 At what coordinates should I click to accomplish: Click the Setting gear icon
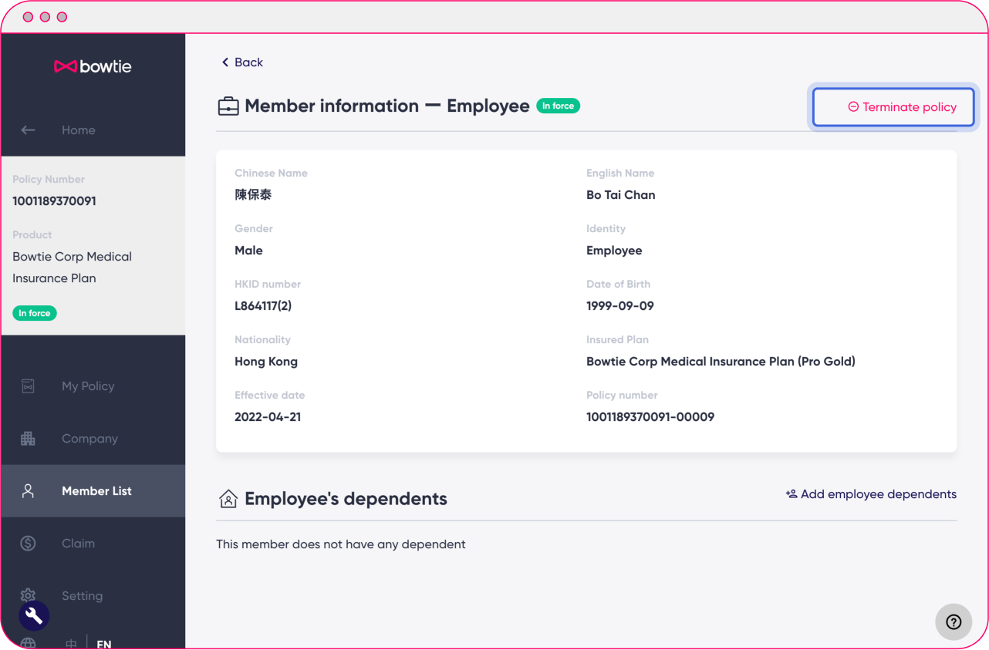(29, 594)
